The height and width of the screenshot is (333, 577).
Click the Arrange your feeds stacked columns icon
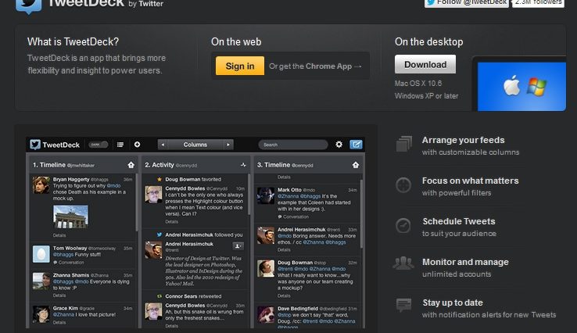pos(404,144)
